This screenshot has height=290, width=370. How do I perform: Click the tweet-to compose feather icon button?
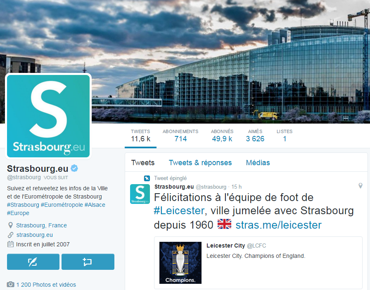[x=33, y=262]
